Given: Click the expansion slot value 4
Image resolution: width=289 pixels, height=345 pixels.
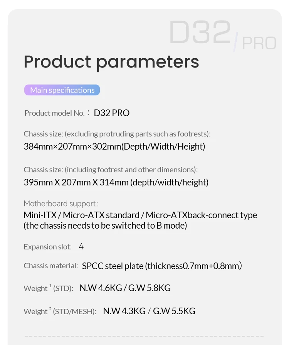Looking at the screenshot, I should coord(81,246).
